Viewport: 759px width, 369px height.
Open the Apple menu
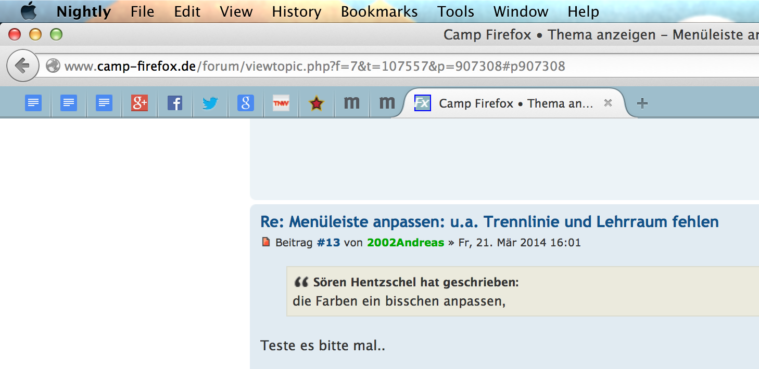click(x=29, y=11)
